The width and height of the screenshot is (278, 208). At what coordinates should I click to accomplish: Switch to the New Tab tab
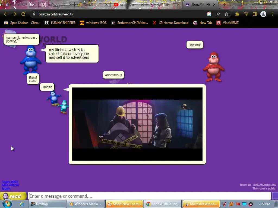[x=165, y=5]
